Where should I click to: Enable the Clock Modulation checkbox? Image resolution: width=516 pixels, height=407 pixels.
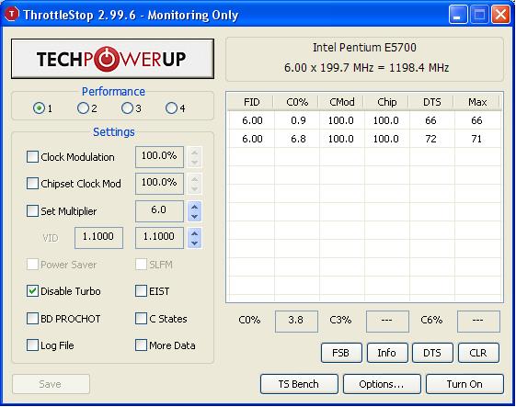(x=32, y=157)
